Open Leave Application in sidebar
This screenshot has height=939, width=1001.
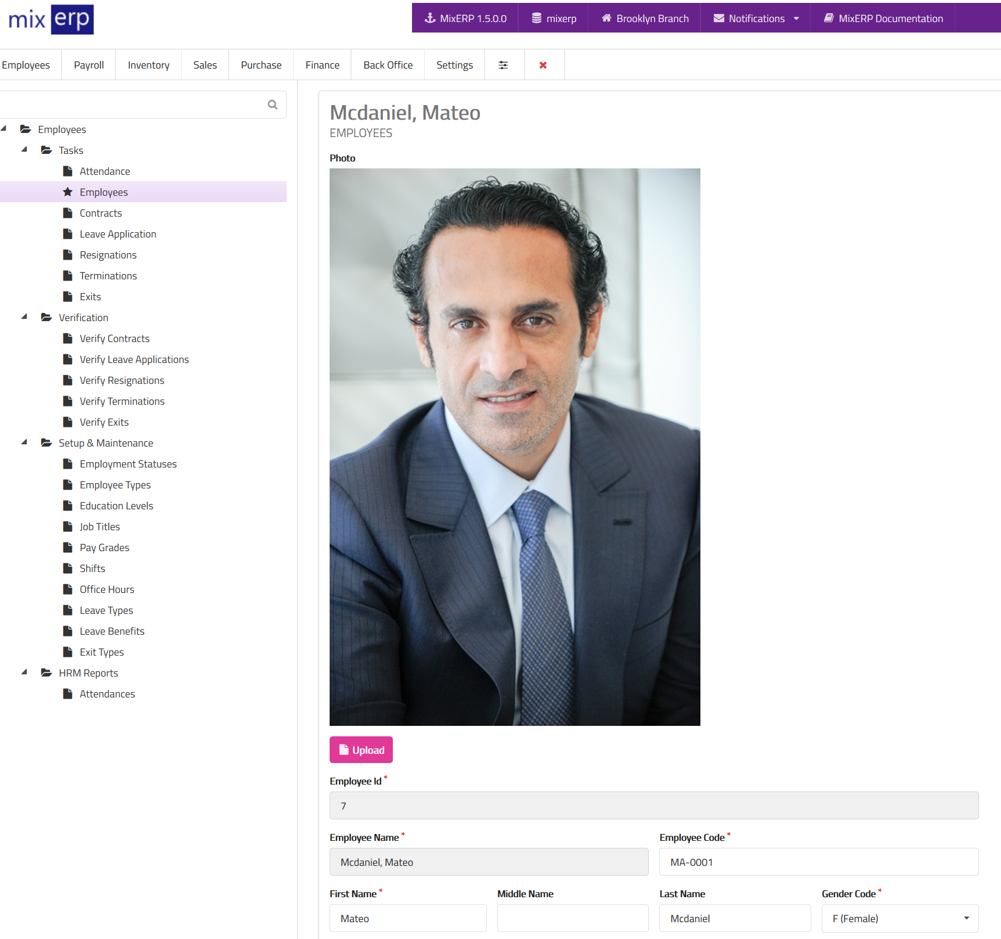pyautogui.click(x=118, y=234)
